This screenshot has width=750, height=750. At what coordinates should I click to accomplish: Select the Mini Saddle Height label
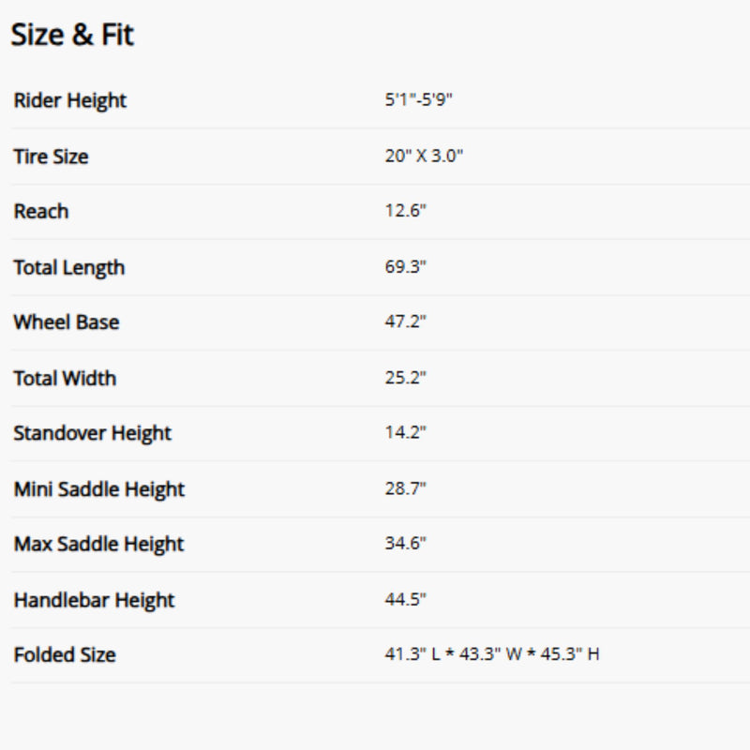click(x=98, y=488)
